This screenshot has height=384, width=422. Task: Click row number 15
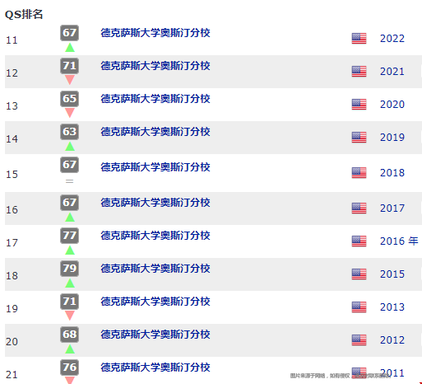point(12,175)
